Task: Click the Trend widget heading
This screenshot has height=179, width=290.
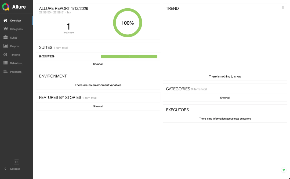Action: click(172, 9)
